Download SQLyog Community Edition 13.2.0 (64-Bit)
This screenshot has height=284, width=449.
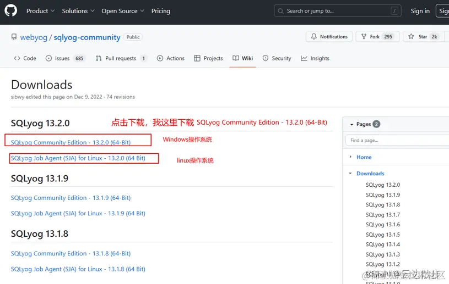pos(71,142)
